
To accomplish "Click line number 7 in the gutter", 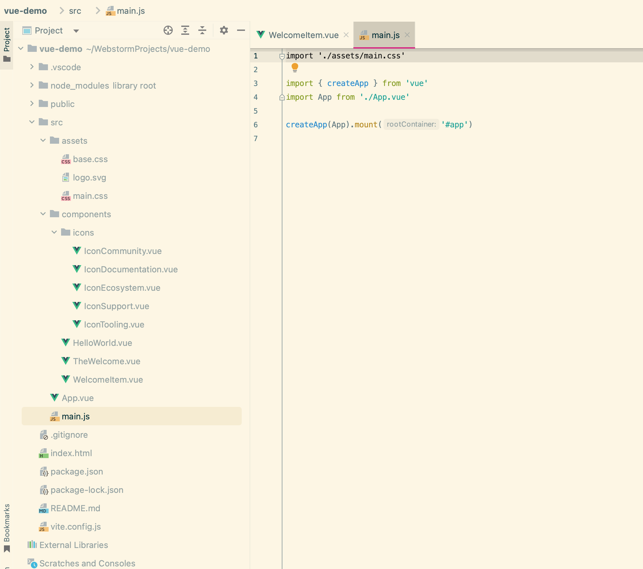I will (x=255, y=138).
